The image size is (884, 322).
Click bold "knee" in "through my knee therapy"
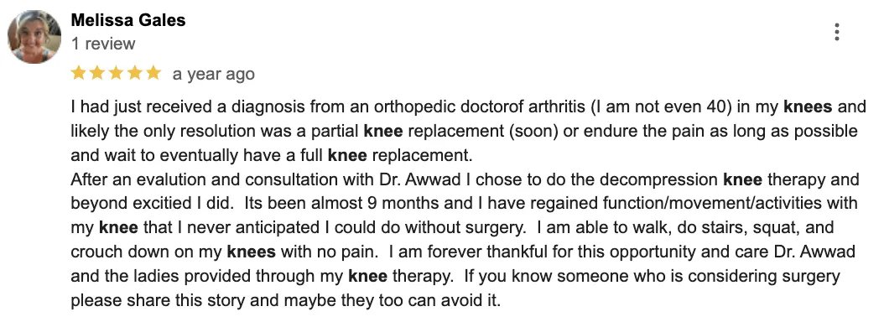click(367, 277)
